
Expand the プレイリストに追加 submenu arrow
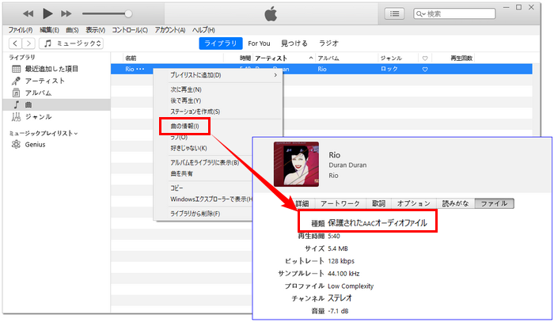click(275, 75)
